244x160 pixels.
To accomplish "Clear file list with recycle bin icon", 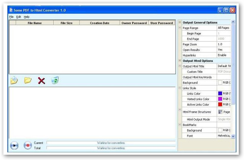I will [x=55, y=80].
